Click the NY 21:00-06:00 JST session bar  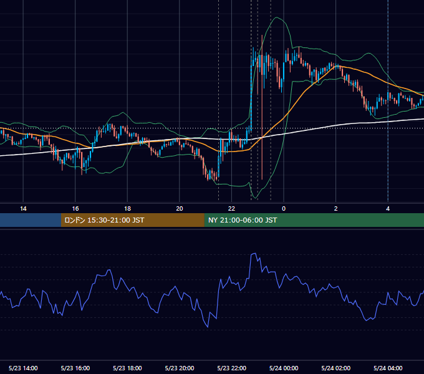314,220
